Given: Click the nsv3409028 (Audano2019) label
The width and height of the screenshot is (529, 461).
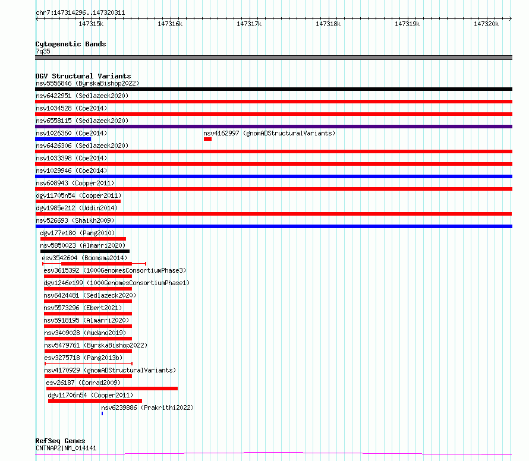Looking at the screenshot, I should [85, 333].
